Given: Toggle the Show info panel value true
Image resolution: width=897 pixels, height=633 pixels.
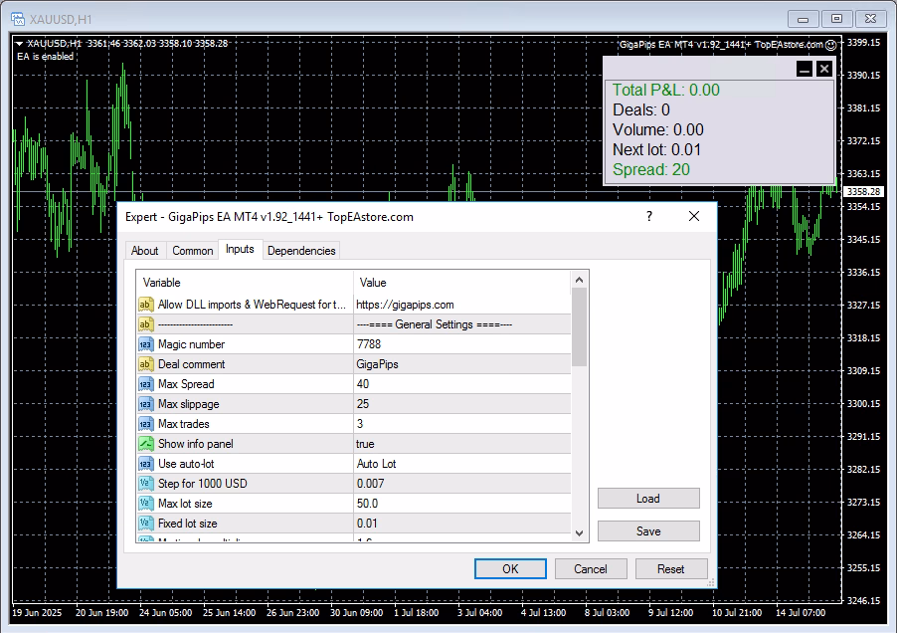Looking at the screenshot, I should point(461,444).
